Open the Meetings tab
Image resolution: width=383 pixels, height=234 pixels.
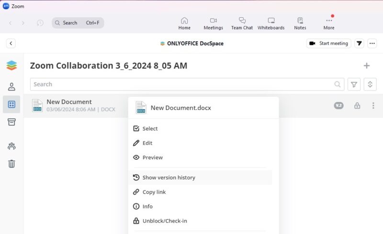tap(213, 23)
